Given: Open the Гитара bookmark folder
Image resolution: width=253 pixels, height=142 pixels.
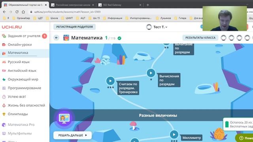Looking at the screenshot, I should 180,18.
